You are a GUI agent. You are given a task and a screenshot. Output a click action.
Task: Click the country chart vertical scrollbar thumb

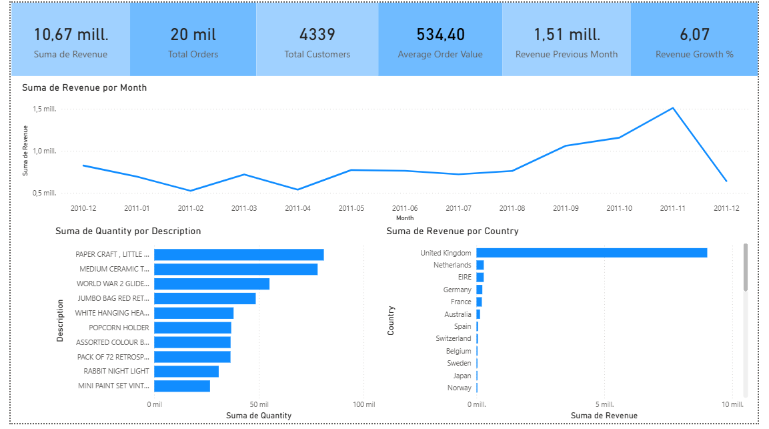tap(746, 267)
